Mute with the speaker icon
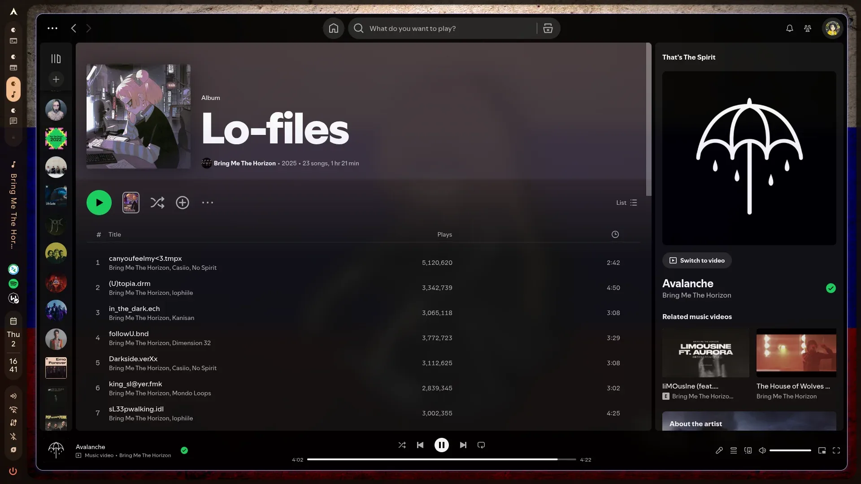The height and width of the screenshot is (484, 861). tap(762, 450)
